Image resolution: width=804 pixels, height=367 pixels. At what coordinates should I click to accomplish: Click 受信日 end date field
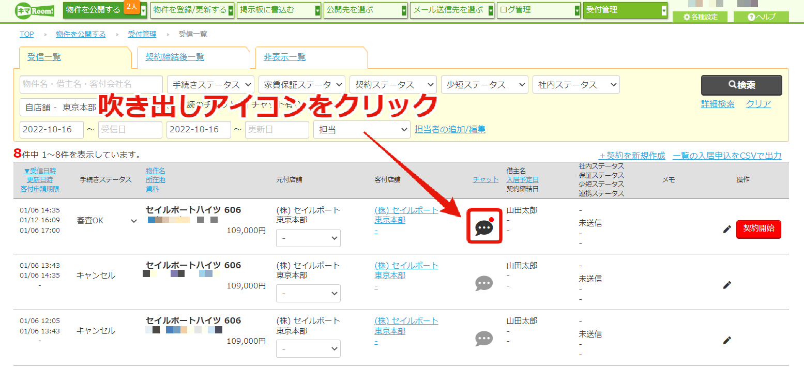(x=130, y=130)
